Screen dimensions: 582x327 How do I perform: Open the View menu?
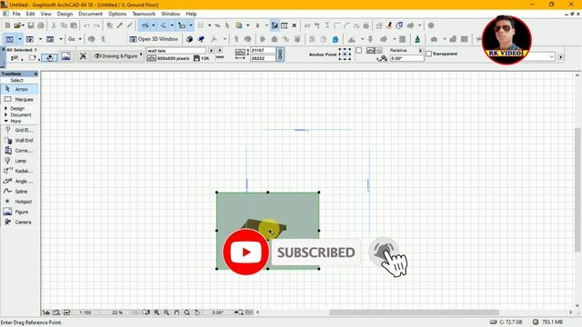(x=46, y=14)
